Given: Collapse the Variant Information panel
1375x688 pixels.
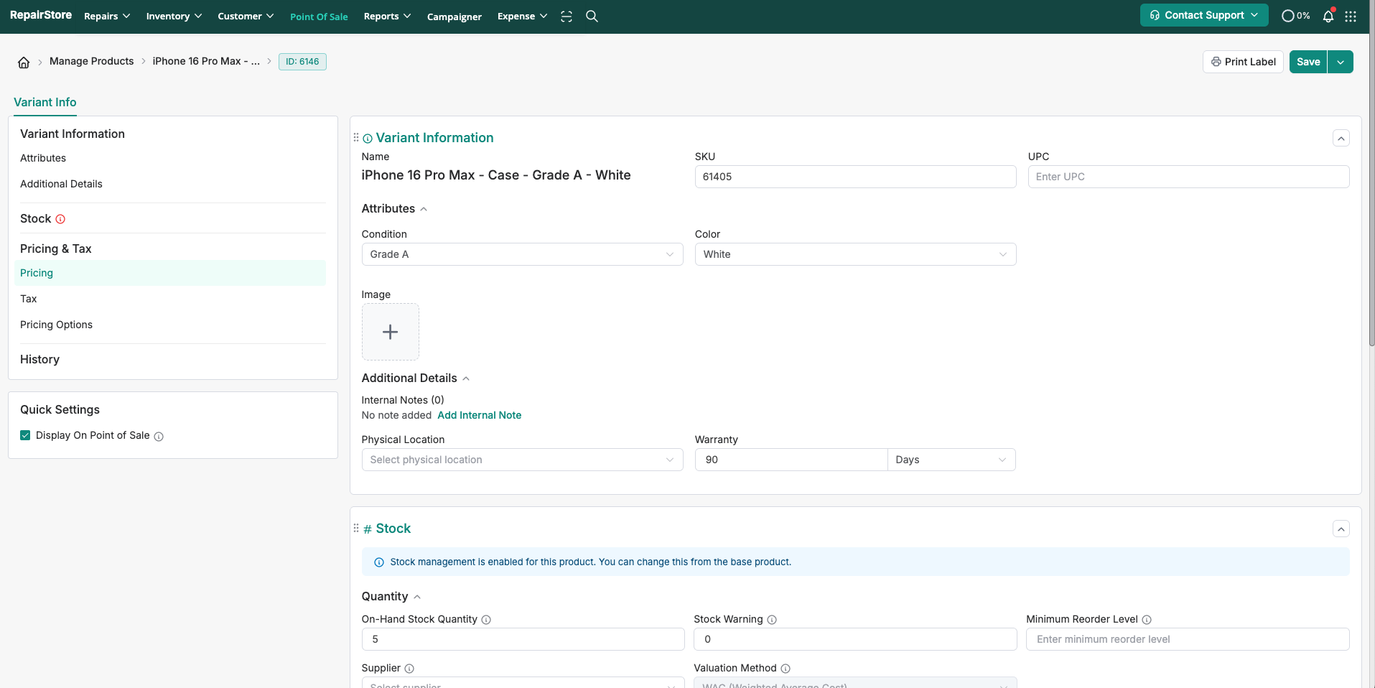Looking at the screenshot, I should click(1341, 138).
